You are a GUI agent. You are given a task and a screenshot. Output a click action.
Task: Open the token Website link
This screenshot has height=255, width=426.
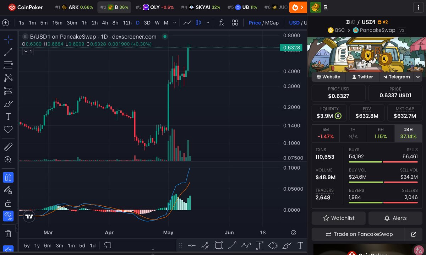[328, 77]
